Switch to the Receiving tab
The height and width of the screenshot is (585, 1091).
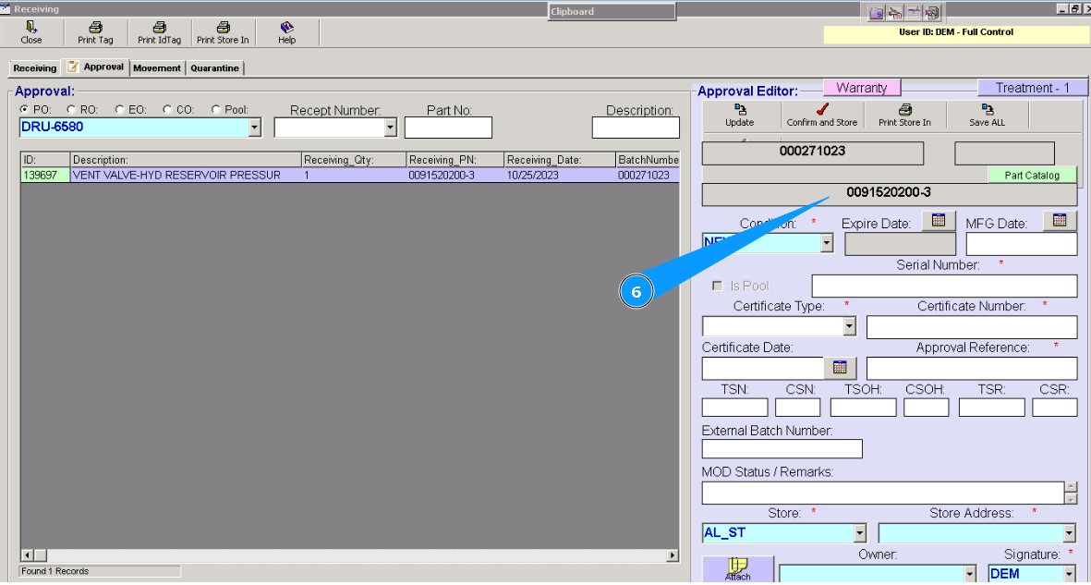[x=35, y=68]
